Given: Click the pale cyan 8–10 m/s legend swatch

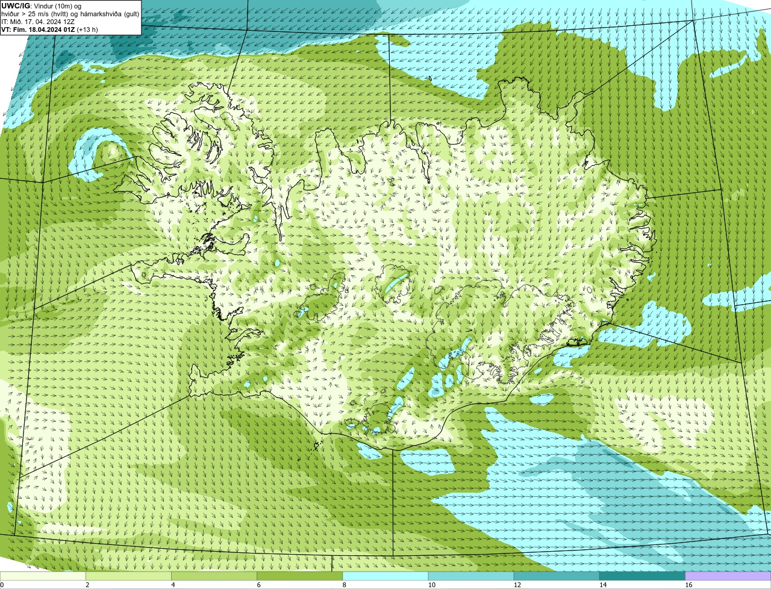Looking at the screenshot, I should click(385, 576).
